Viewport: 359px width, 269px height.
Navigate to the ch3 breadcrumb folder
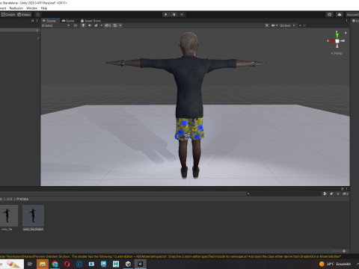tap(9, 199)
